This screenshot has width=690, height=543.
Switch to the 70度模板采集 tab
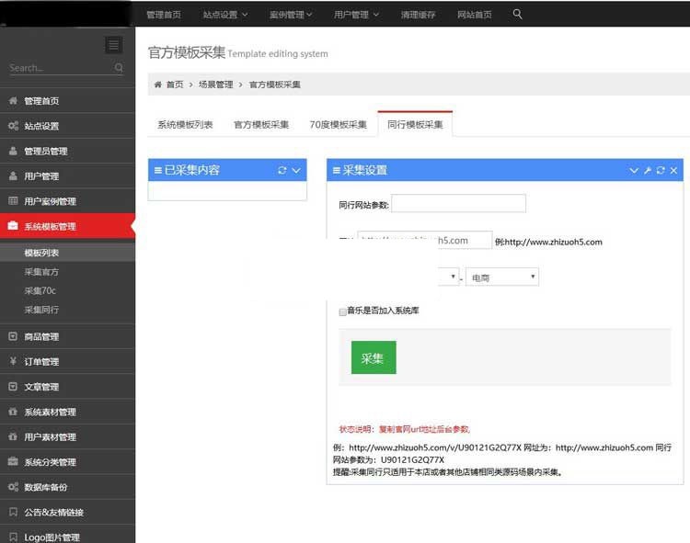pos(338,124)
